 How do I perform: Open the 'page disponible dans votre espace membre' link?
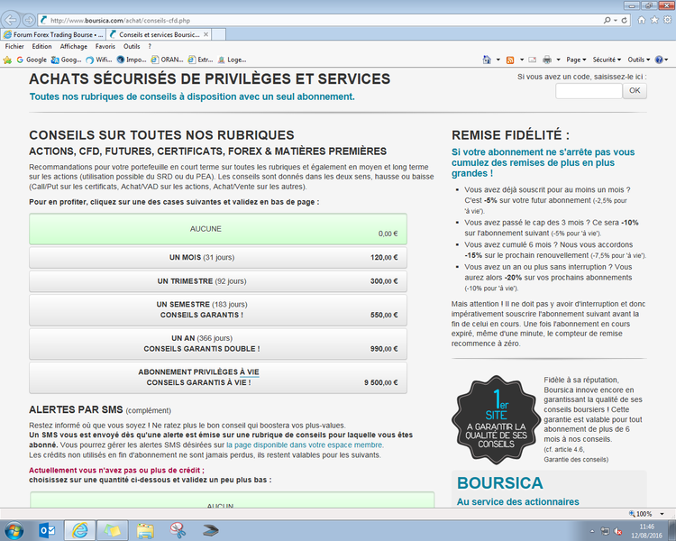tap(305, 445)
